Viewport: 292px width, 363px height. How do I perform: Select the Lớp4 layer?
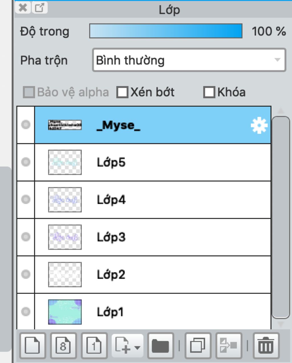pyautogui.click(x=171, y=200)
